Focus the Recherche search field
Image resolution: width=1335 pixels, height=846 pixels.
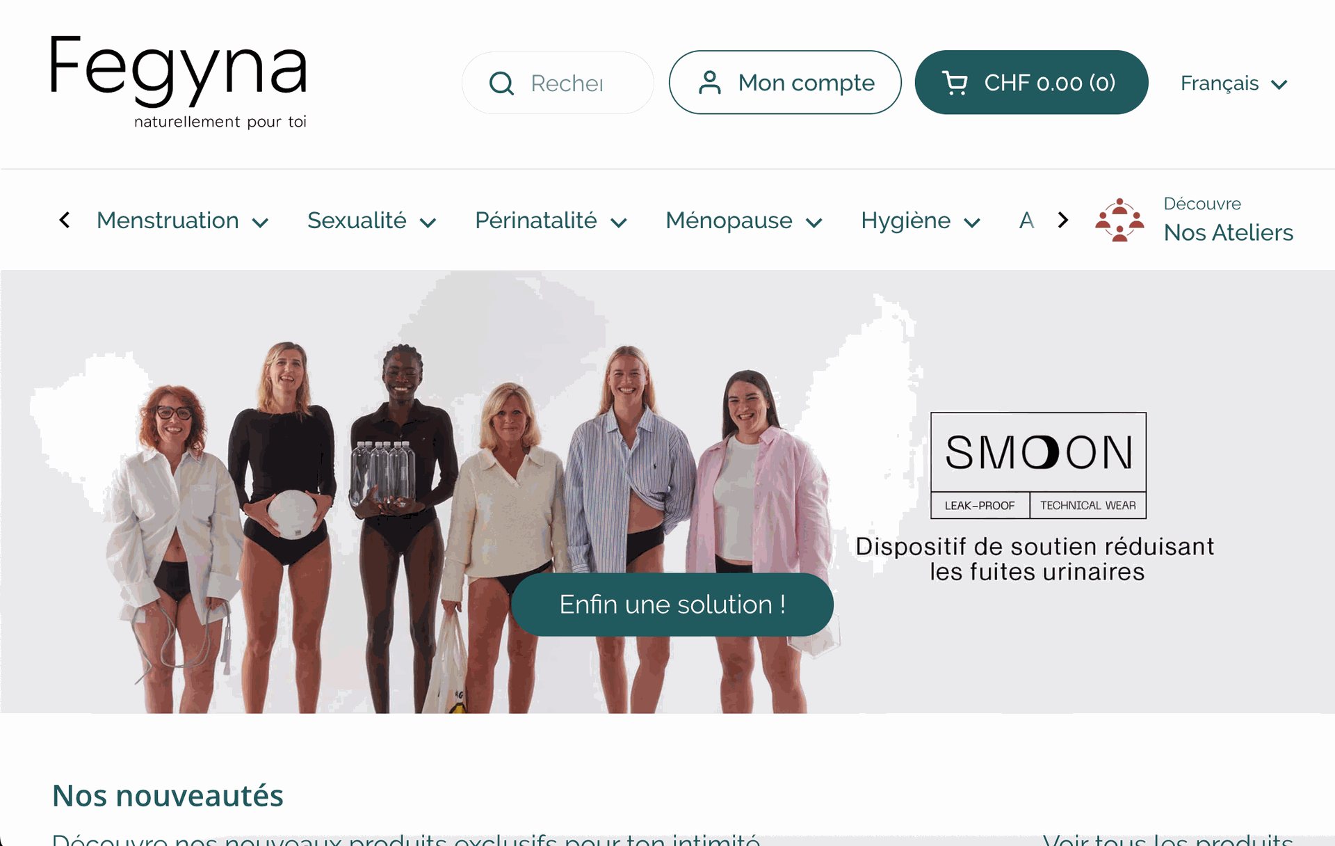[558, 83]
